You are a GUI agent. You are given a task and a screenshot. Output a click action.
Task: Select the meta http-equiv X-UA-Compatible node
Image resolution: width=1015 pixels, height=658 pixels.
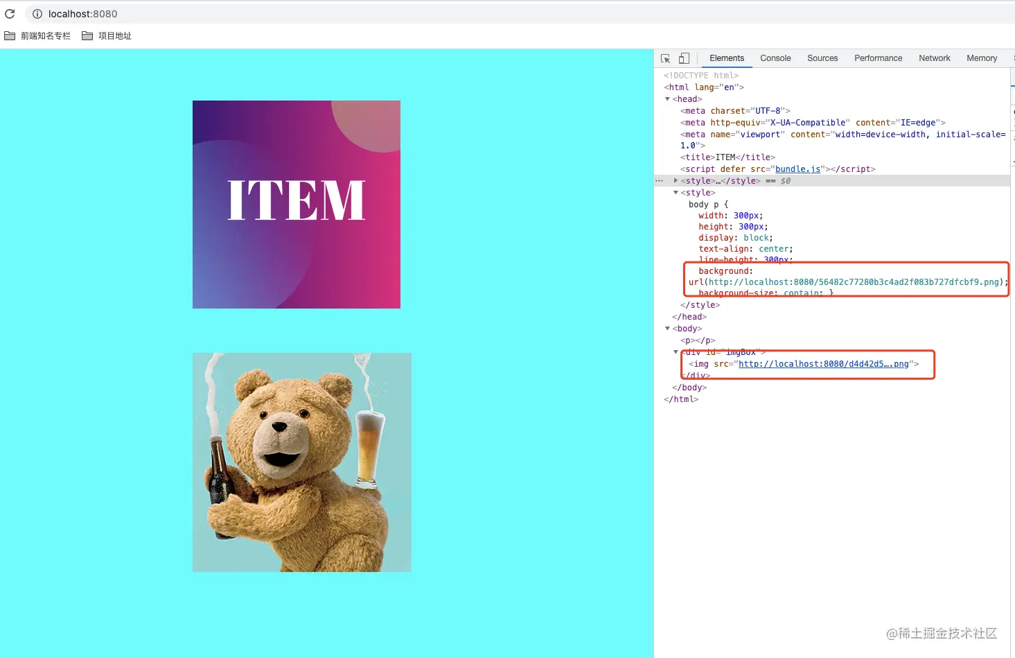[x=813, y=123]
